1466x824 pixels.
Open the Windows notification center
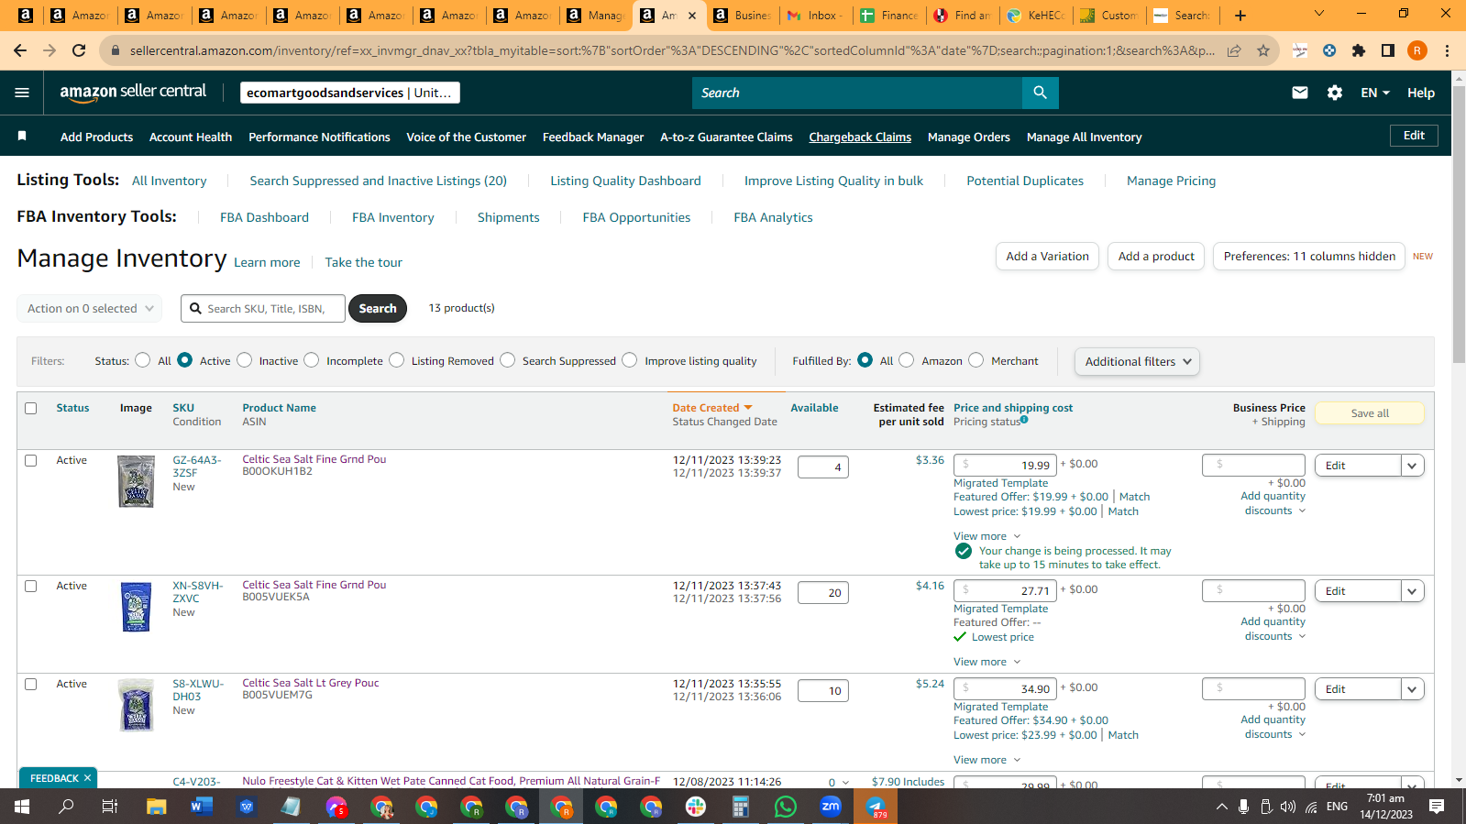(1437, 807)
